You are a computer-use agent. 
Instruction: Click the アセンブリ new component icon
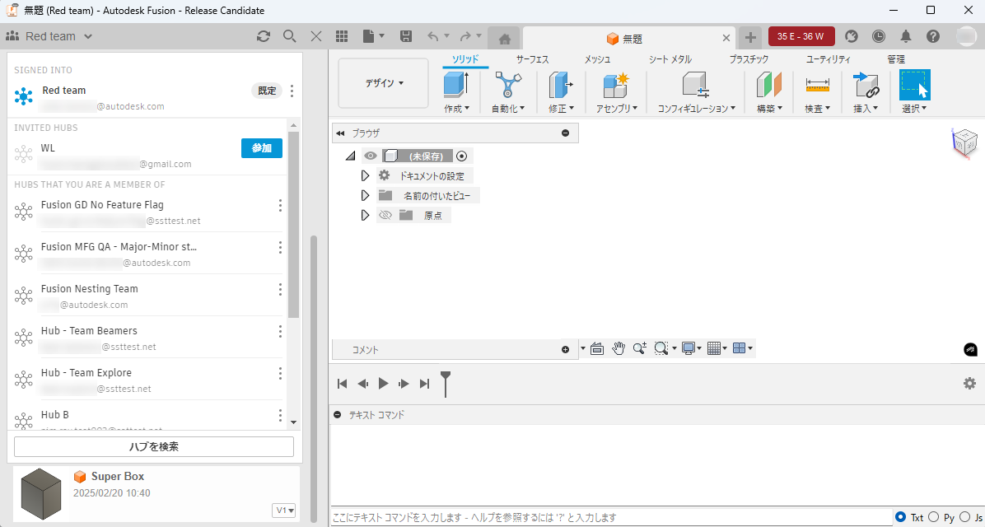point(616,84)
